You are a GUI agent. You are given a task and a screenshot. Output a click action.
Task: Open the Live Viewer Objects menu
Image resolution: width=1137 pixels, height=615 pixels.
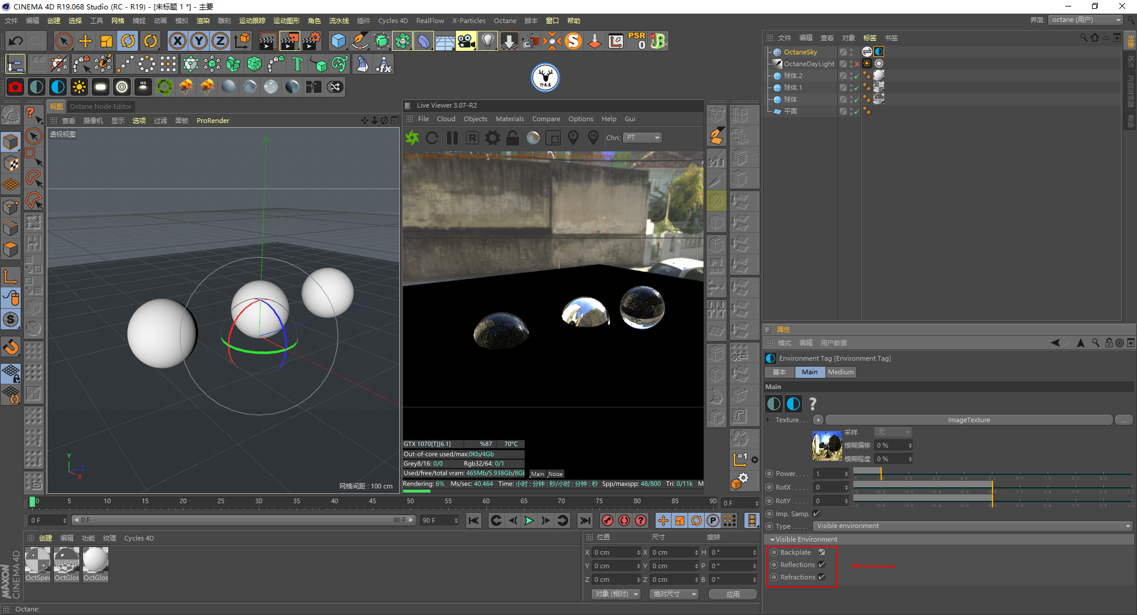click(x=476, y=119)
